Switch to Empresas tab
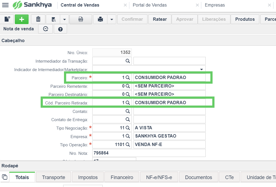This screenshot has height=187, width=276. (x=215, y=5)
